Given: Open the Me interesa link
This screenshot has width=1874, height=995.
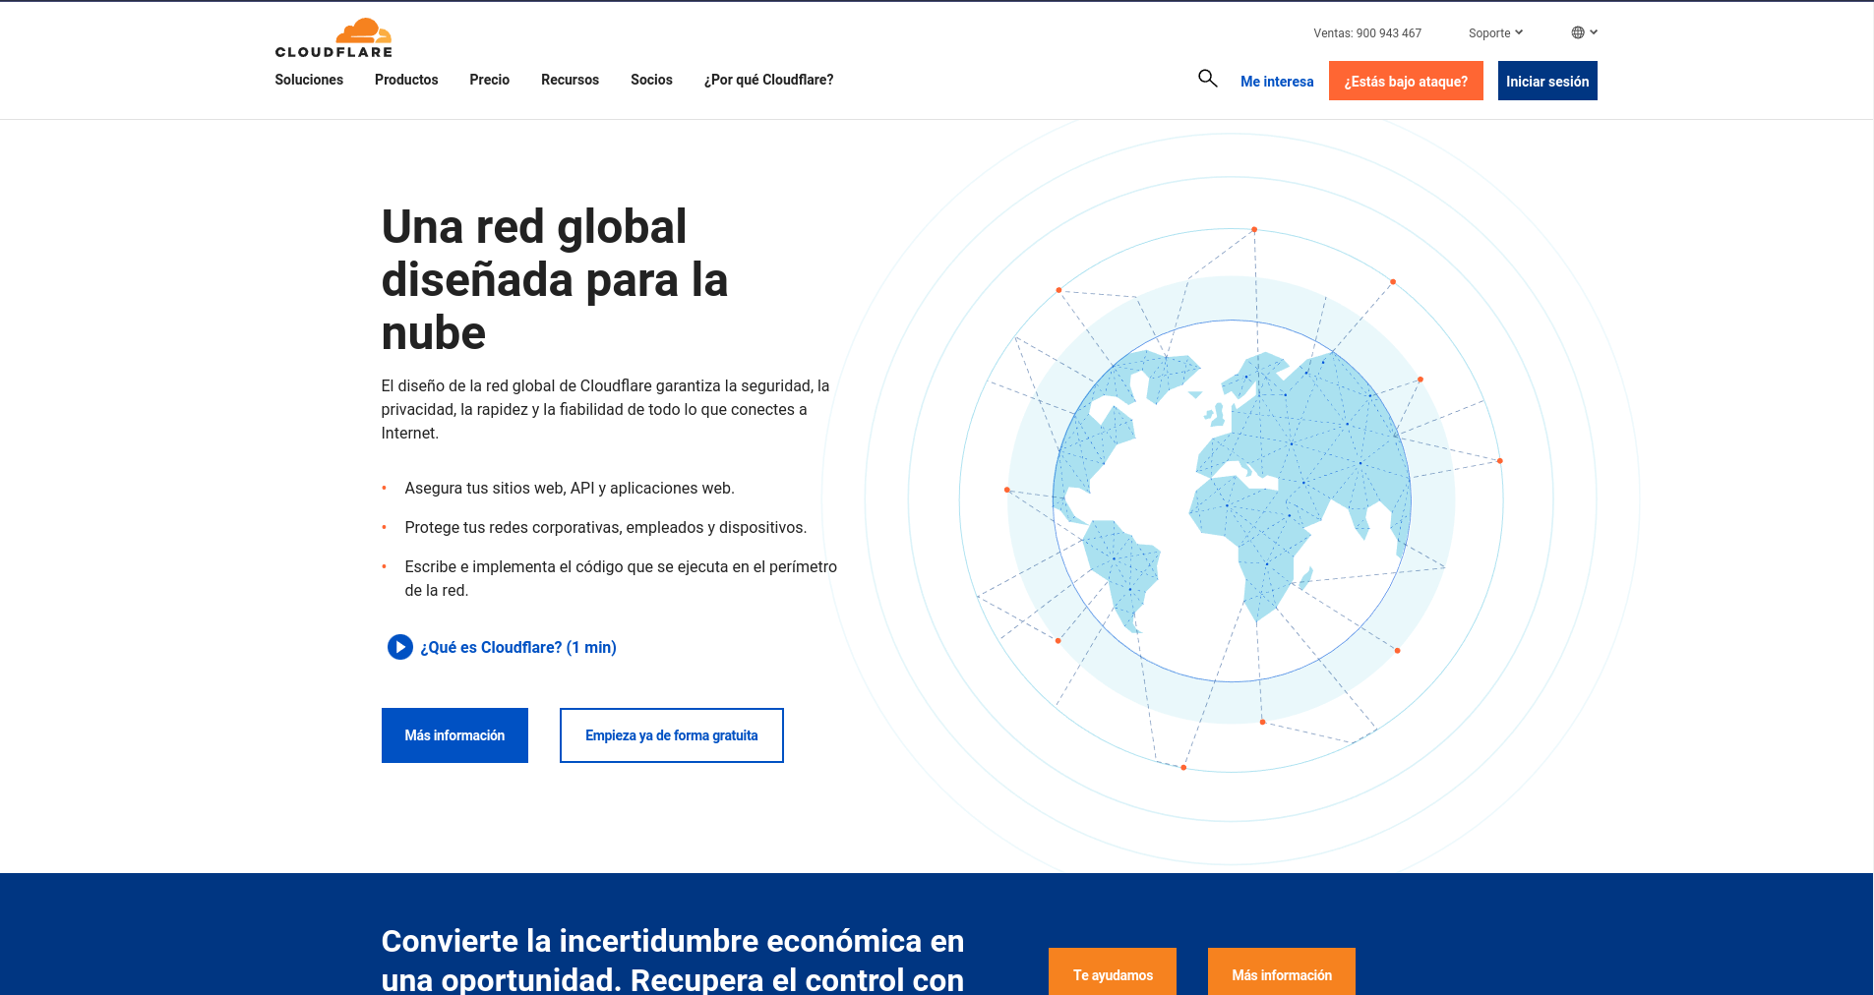Looking at the screenshot, I should tap(1276, 81).
